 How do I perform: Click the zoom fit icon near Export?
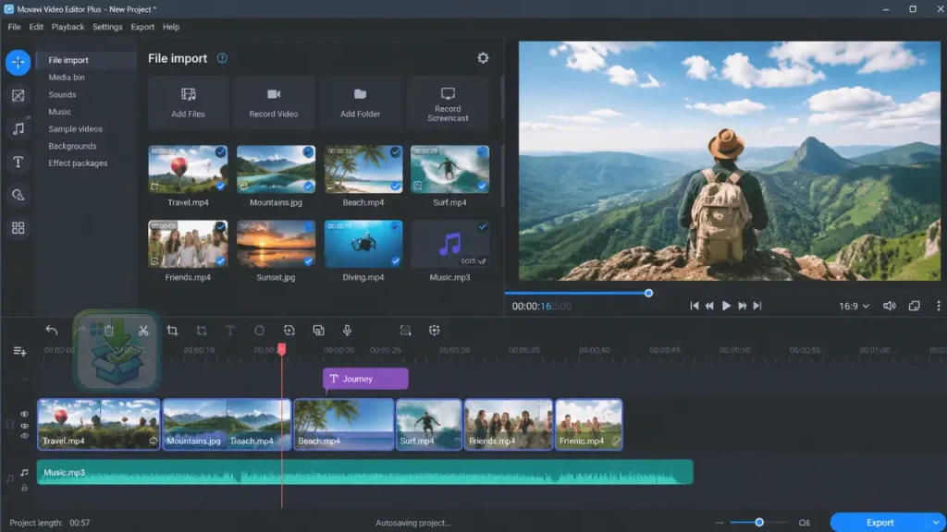[x=805, y=523]
